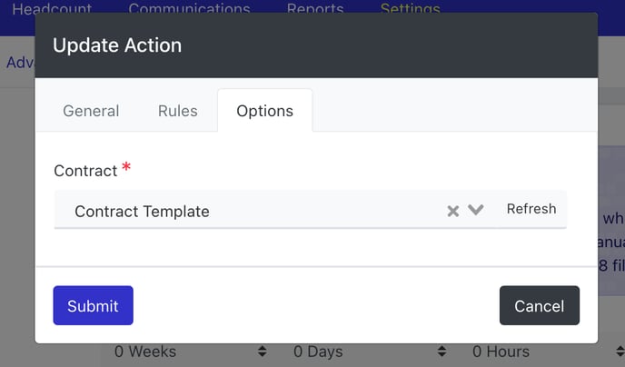Clear the Contract Template selection with X icon
Viewport: 625px width, 367px height.
[452, 211]
